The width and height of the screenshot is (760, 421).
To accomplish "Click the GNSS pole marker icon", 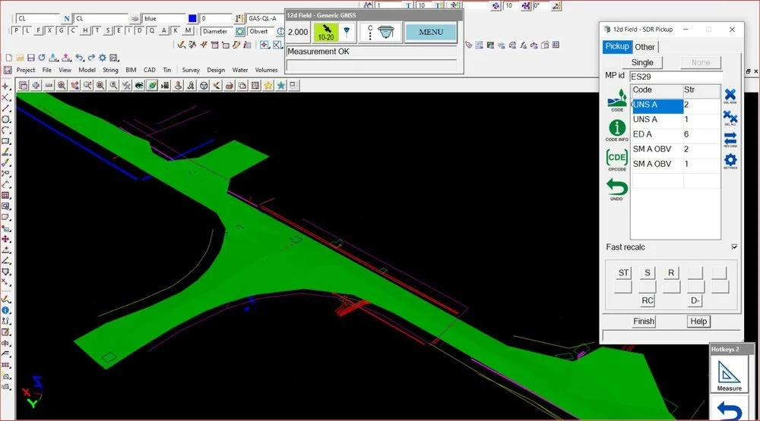I will pos(347,33).
